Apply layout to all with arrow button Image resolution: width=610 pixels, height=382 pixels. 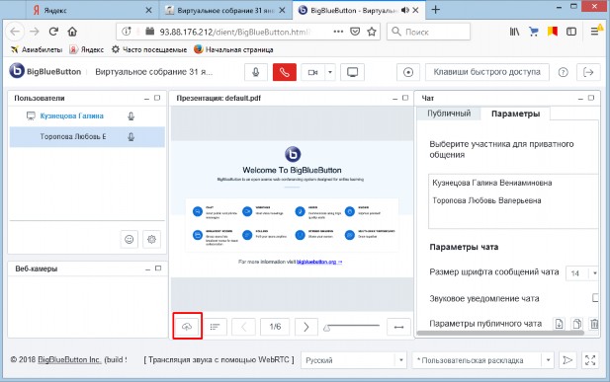[x=567, y=360]
